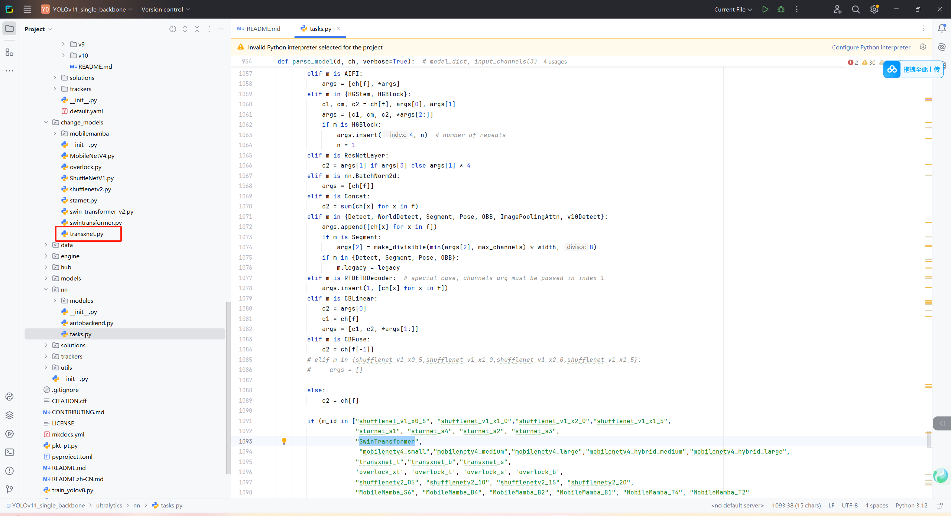Toggle the Project tool window folder button
The width and height of the screenshot is (951, 516).
10,29
